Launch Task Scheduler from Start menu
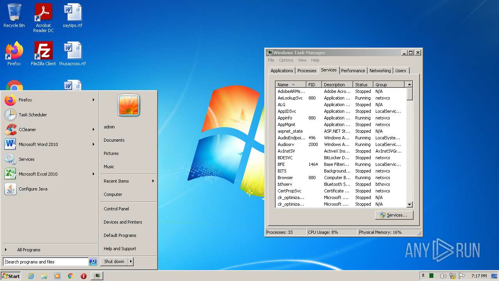Viewport: 499px width, 281px height. point(50,115)
